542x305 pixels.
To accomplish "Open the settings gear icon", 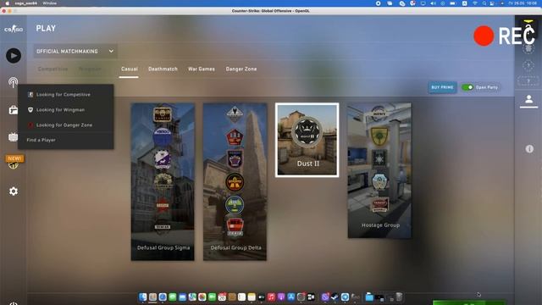I will coord(14,191).
